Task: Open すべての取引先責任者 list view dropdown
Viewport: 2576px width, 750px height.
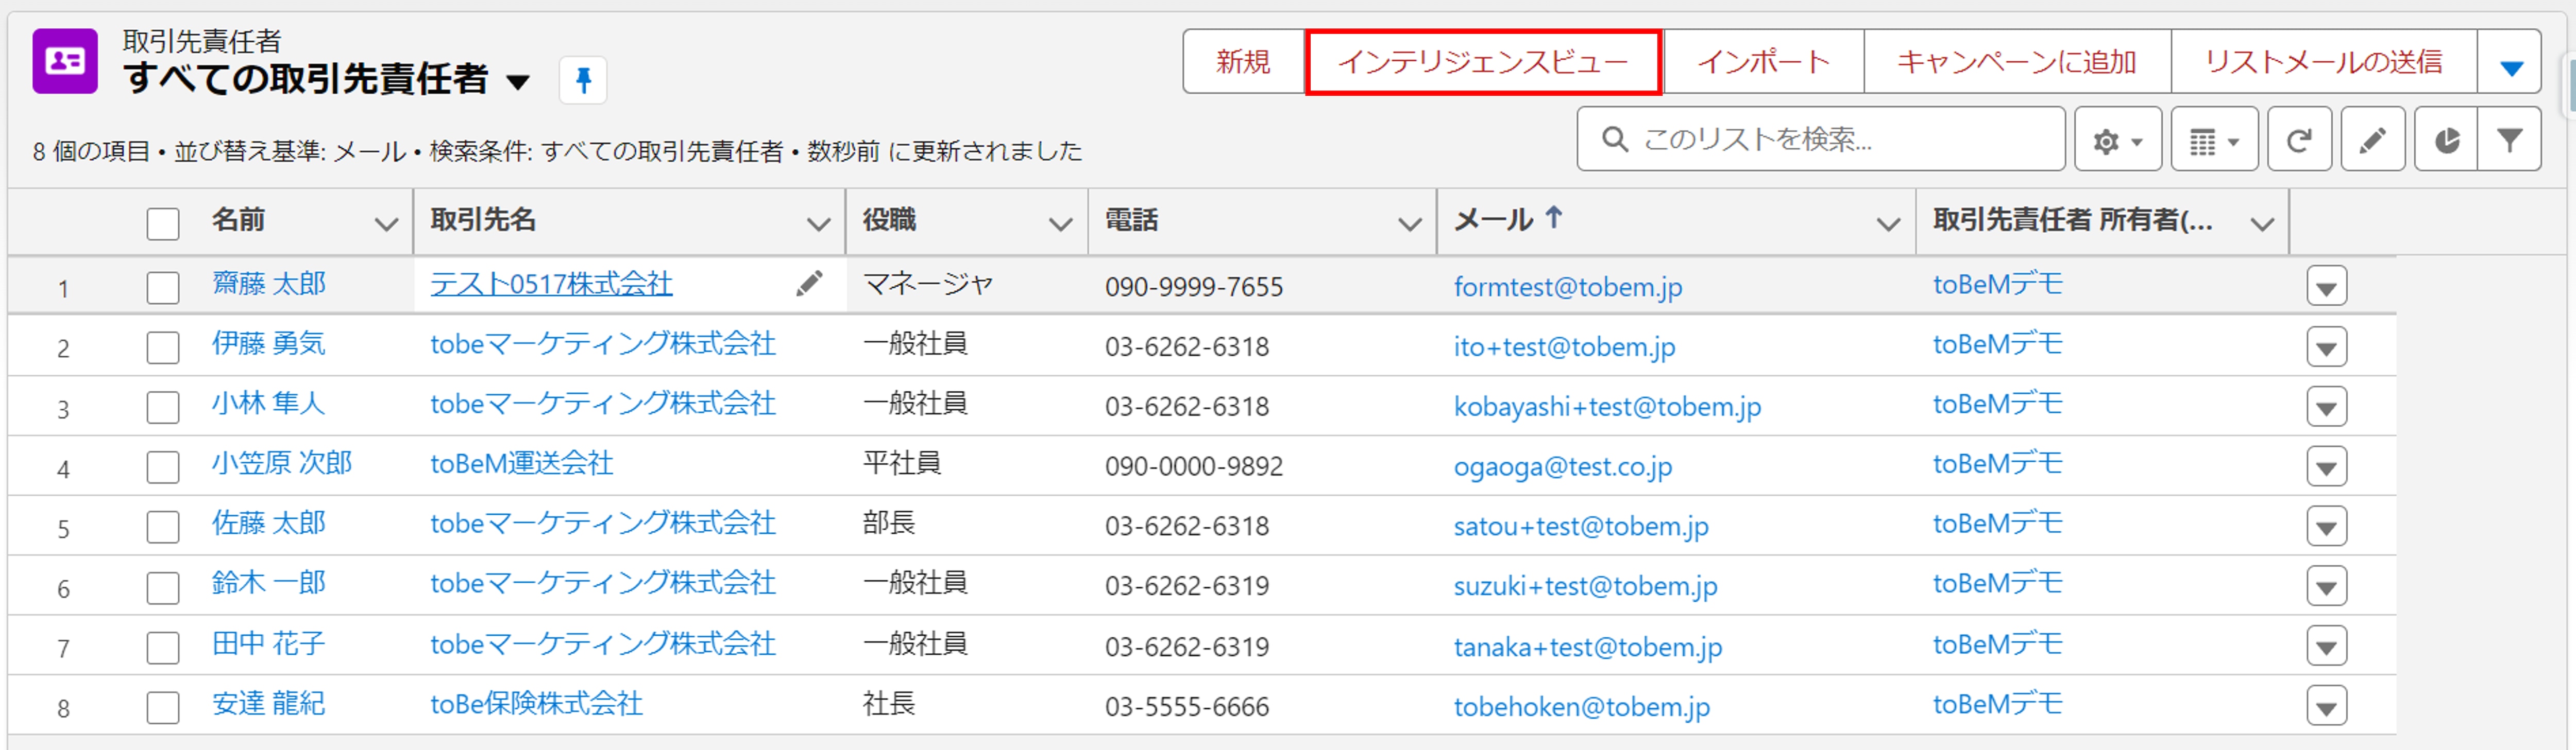Action: point(518,82)
